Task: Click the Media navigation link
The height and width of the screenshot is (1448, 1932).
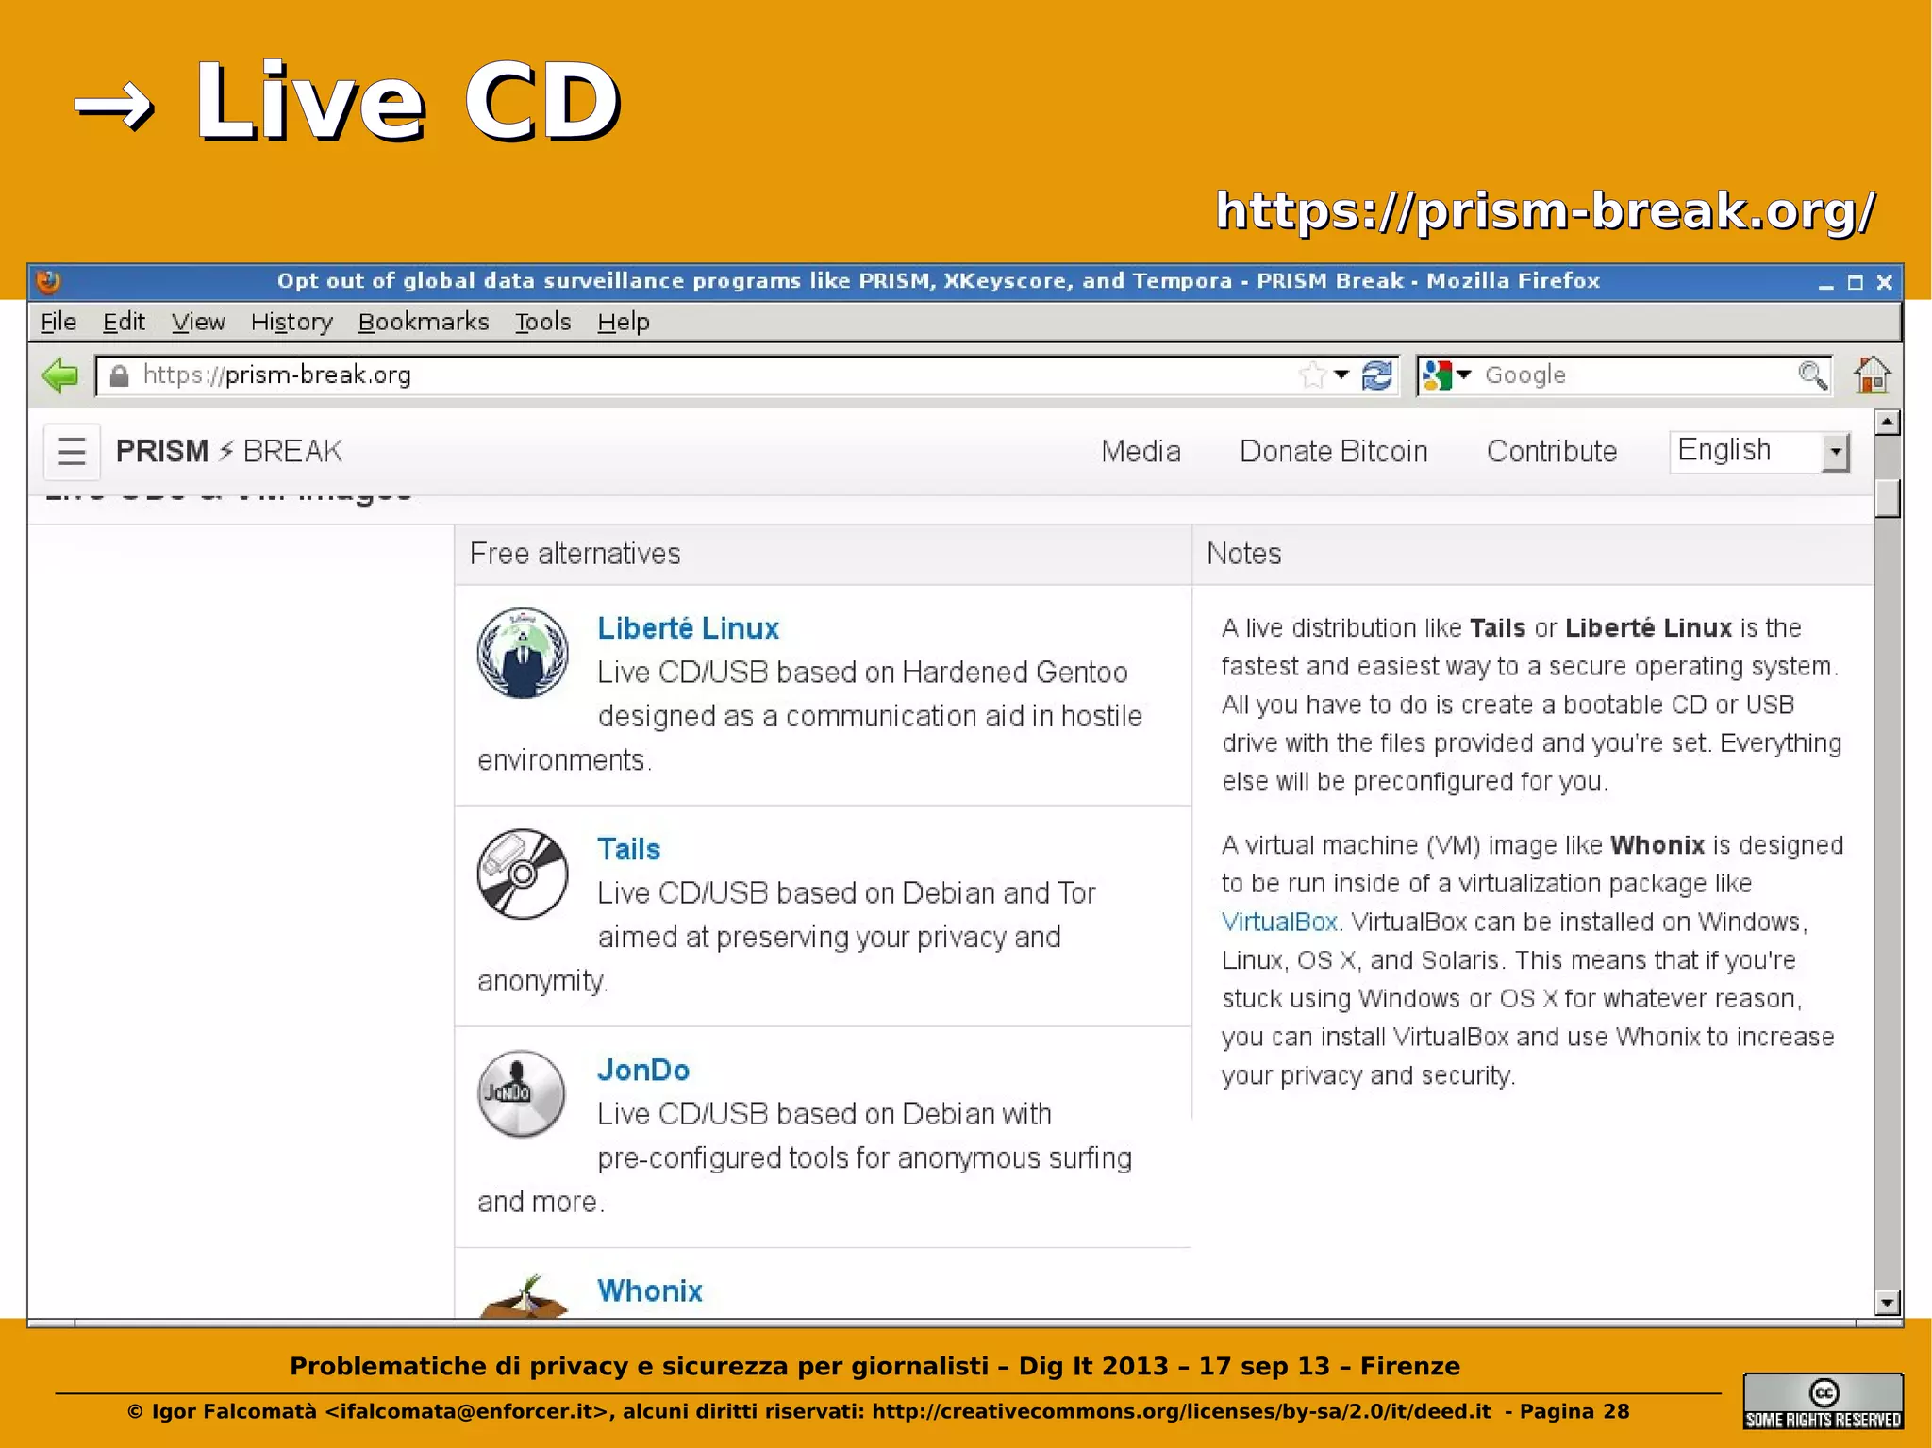Action: (1141, 451)
